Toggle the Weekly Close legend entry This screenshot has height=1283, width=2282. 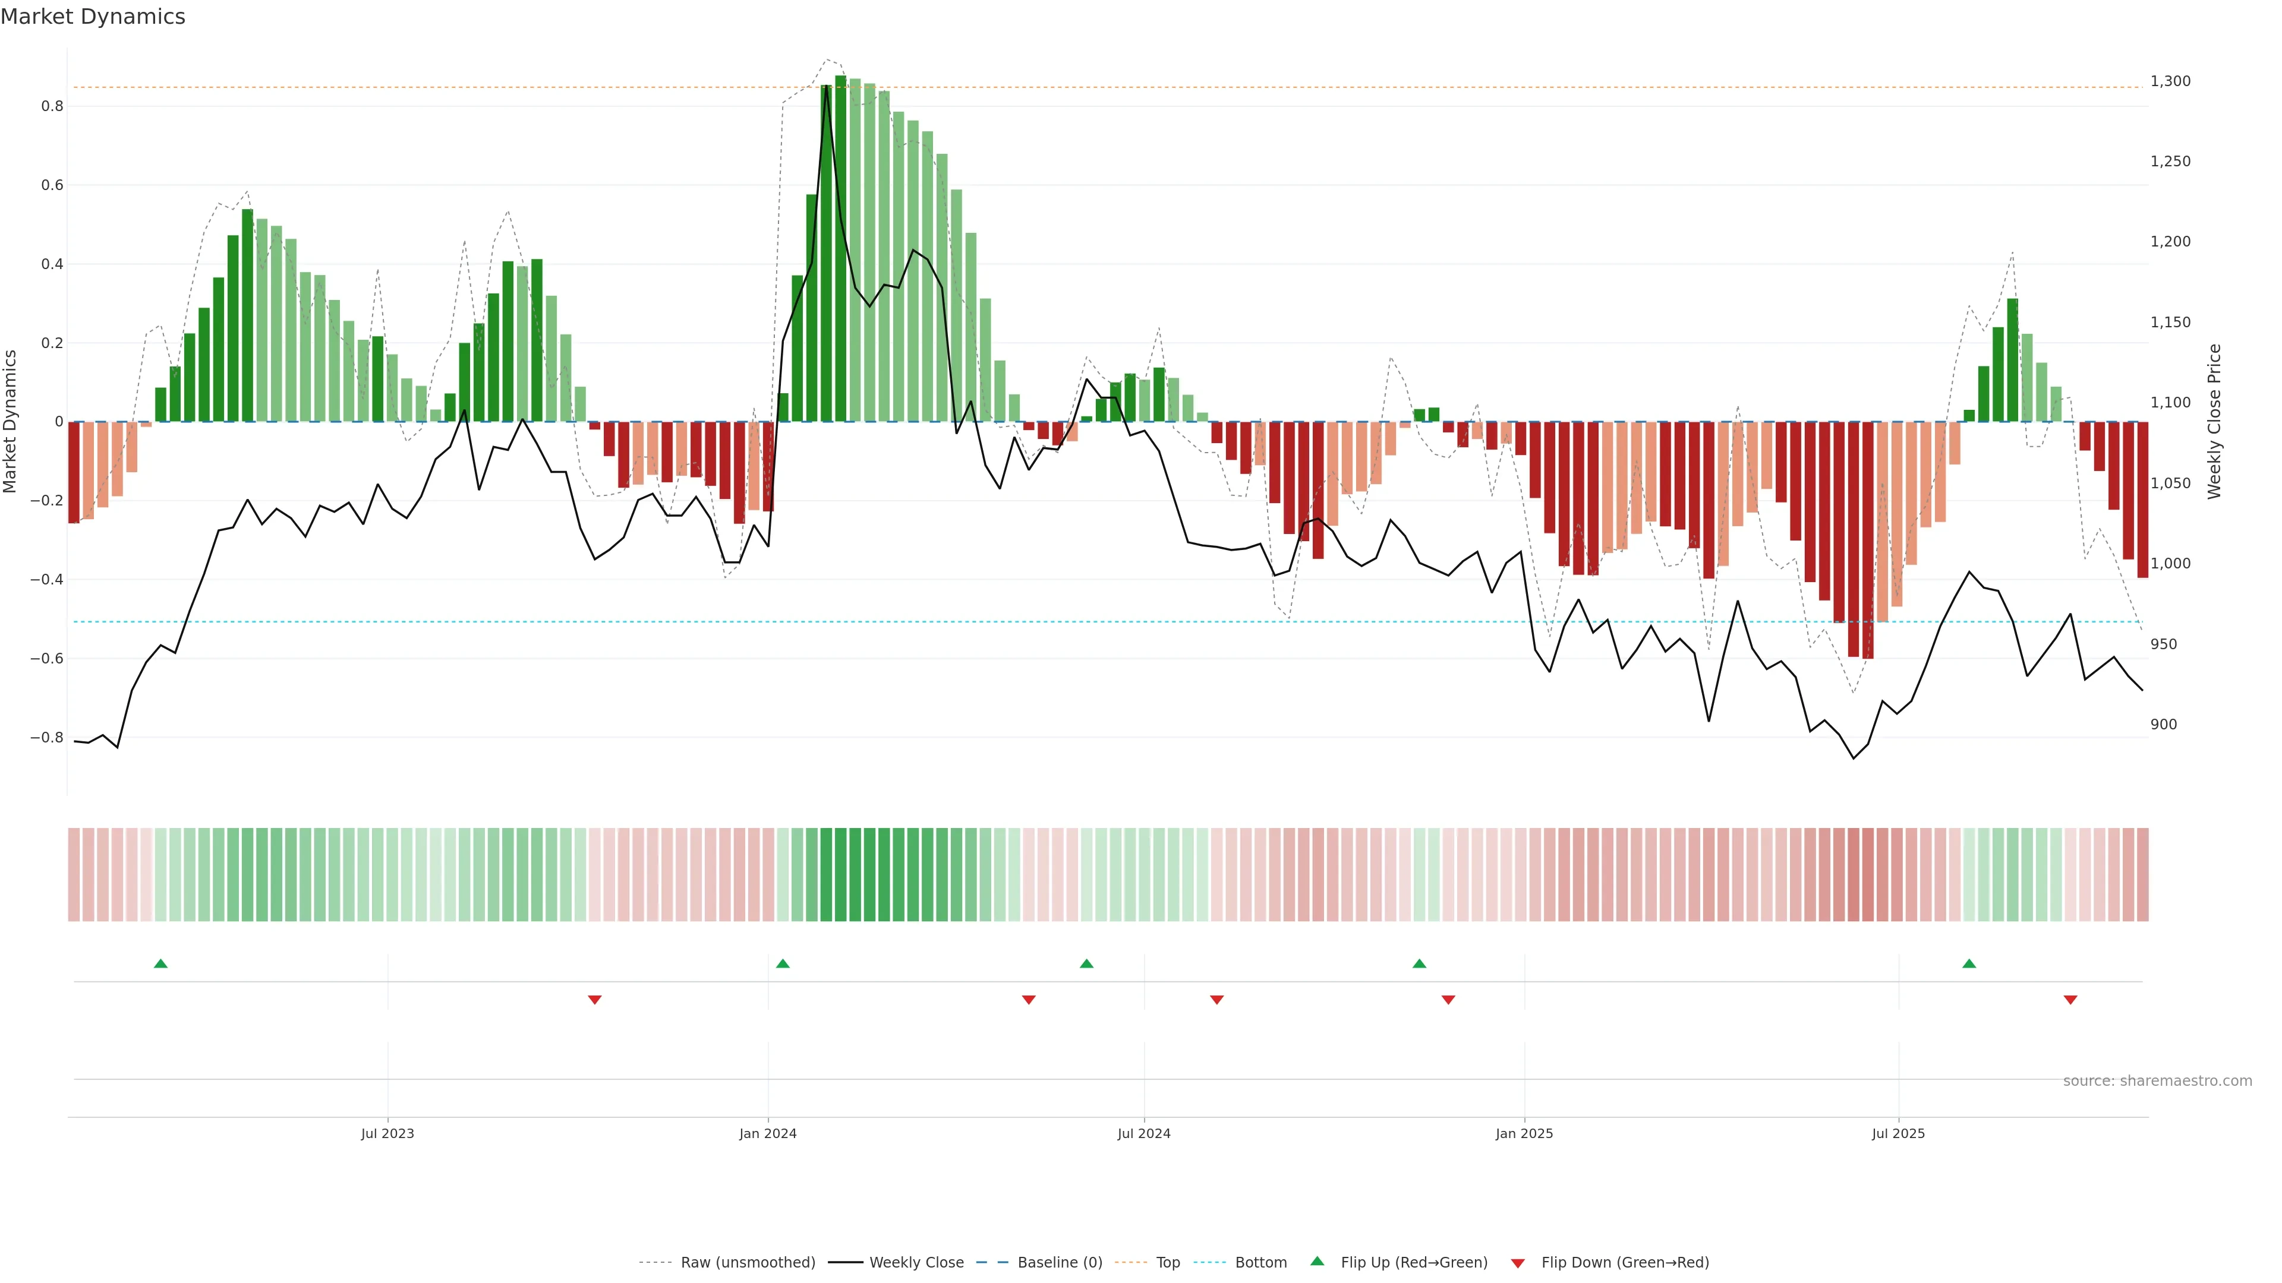(916, 1263)
